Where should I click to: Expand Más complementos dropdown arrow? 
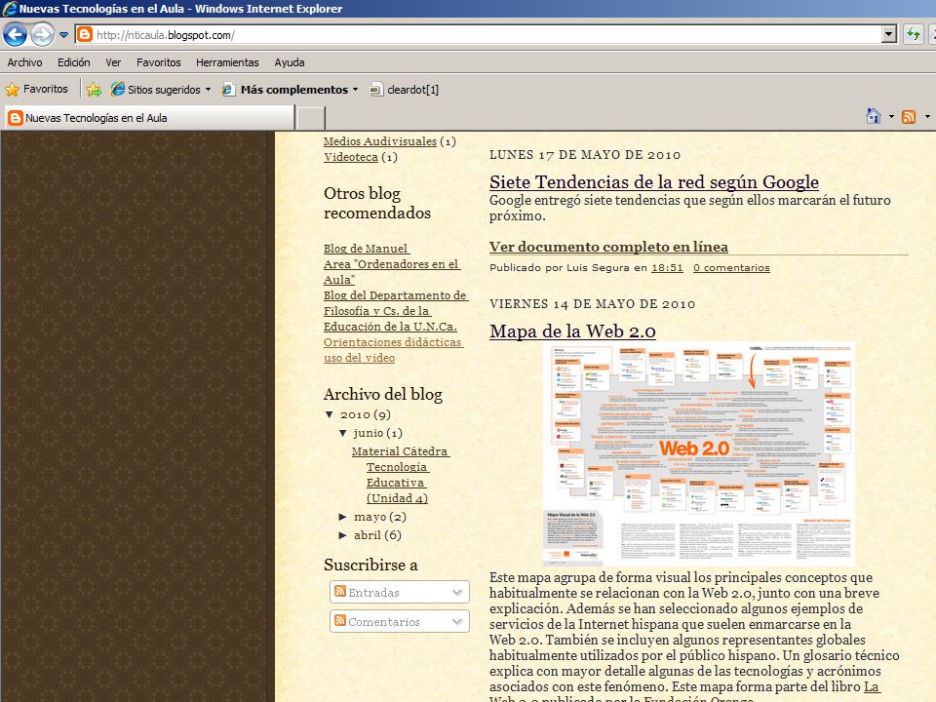coord(355,90)
